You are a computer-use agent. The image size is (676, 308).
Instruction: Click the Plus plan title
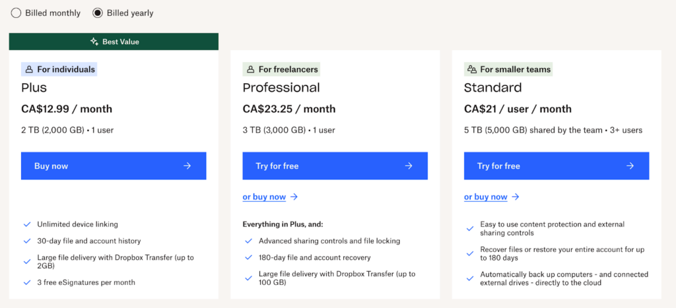[x=34, y=88]
